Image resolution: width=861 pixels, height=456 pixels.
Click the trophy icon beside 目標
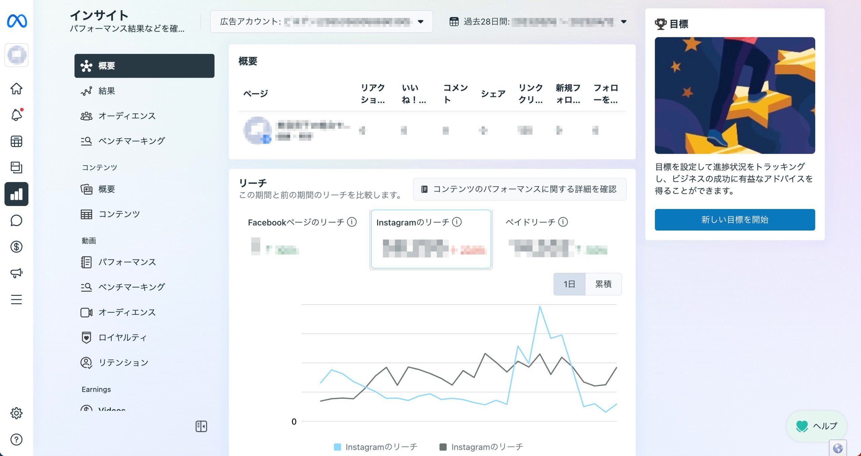[x=661, y=24]
